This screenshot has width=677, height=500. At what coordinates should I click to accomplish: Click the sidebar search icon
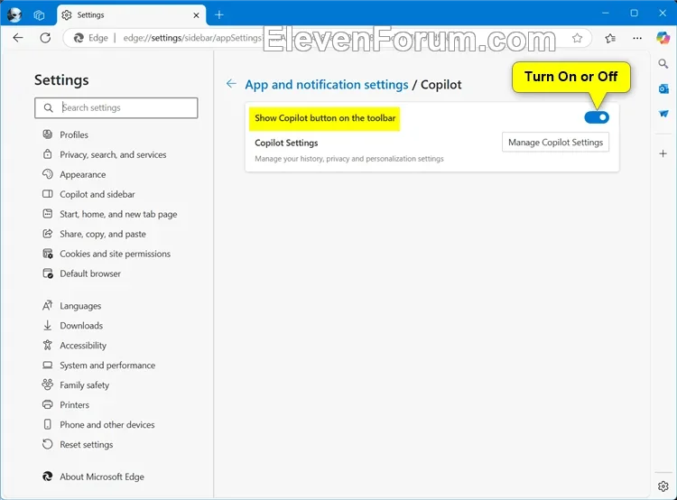[x=663, y=64]
